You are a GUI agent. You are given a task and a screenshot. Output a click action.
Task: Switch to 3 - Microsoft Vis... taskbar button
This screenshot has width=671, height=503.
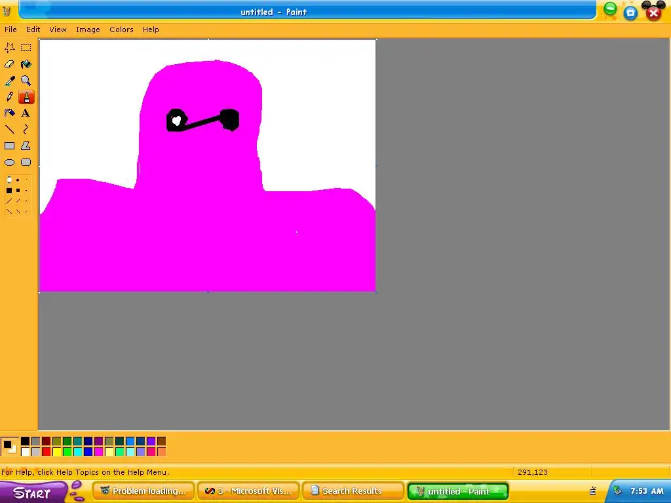pos(248,491)
